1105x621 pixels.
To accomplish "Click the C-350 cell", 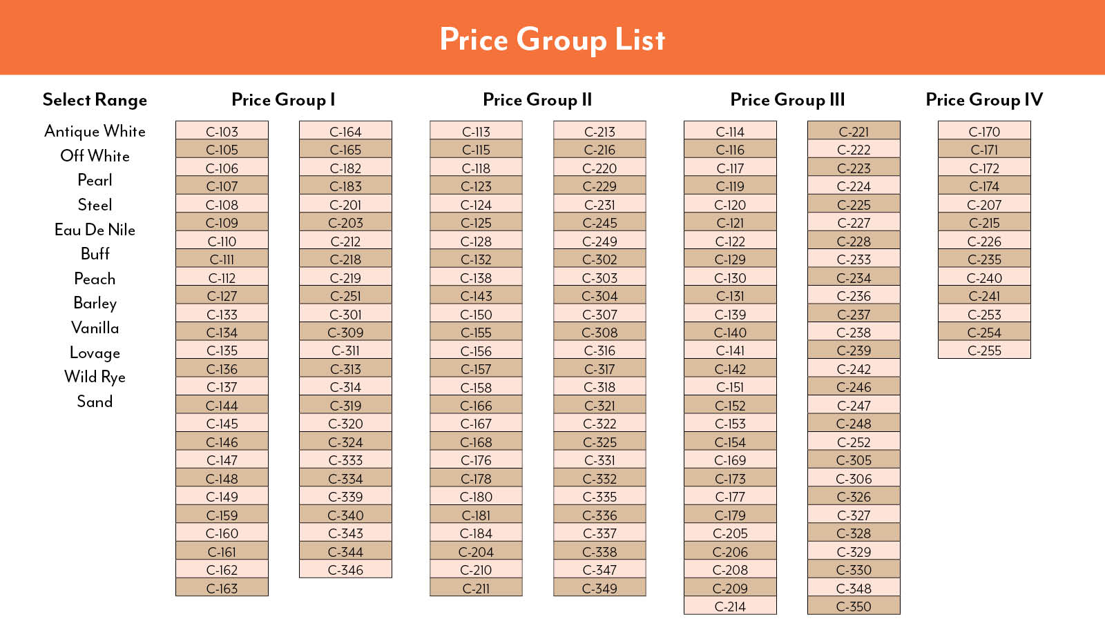I will click(854, 607).
